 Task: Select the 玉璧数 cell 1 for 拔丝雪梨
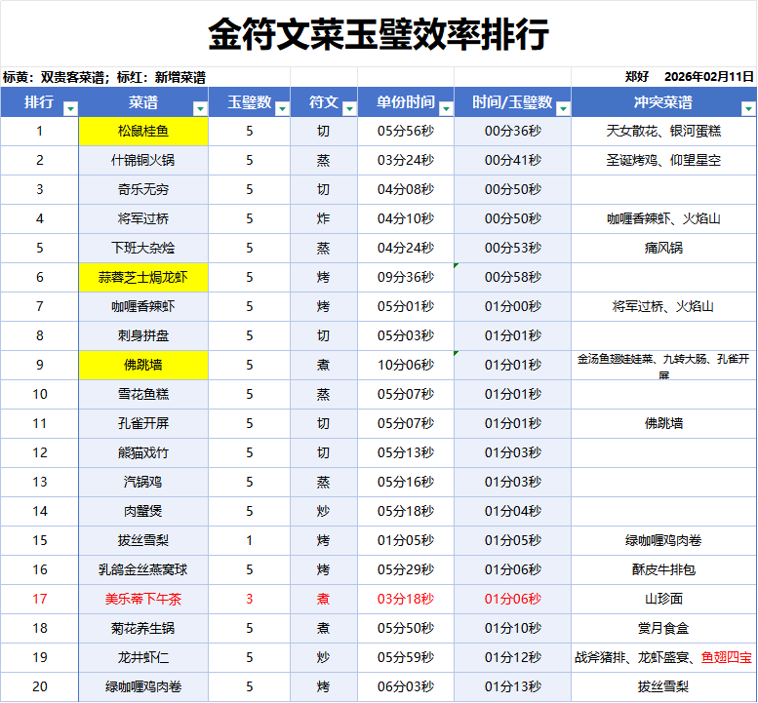coord(250,541)
